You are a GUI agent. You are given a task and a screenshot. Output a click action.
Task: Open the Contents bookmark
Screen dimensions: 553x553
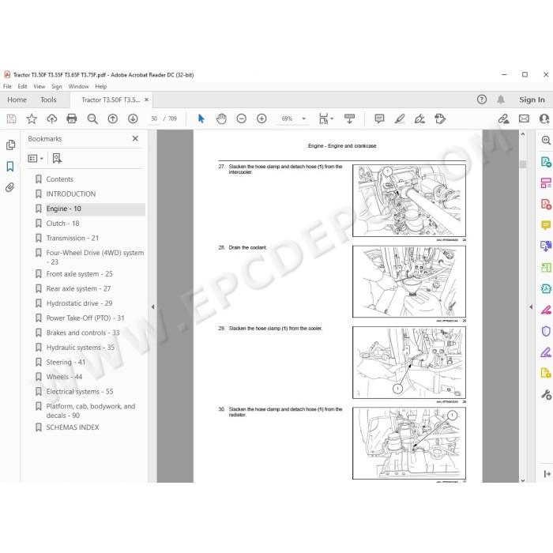point(59,179)
